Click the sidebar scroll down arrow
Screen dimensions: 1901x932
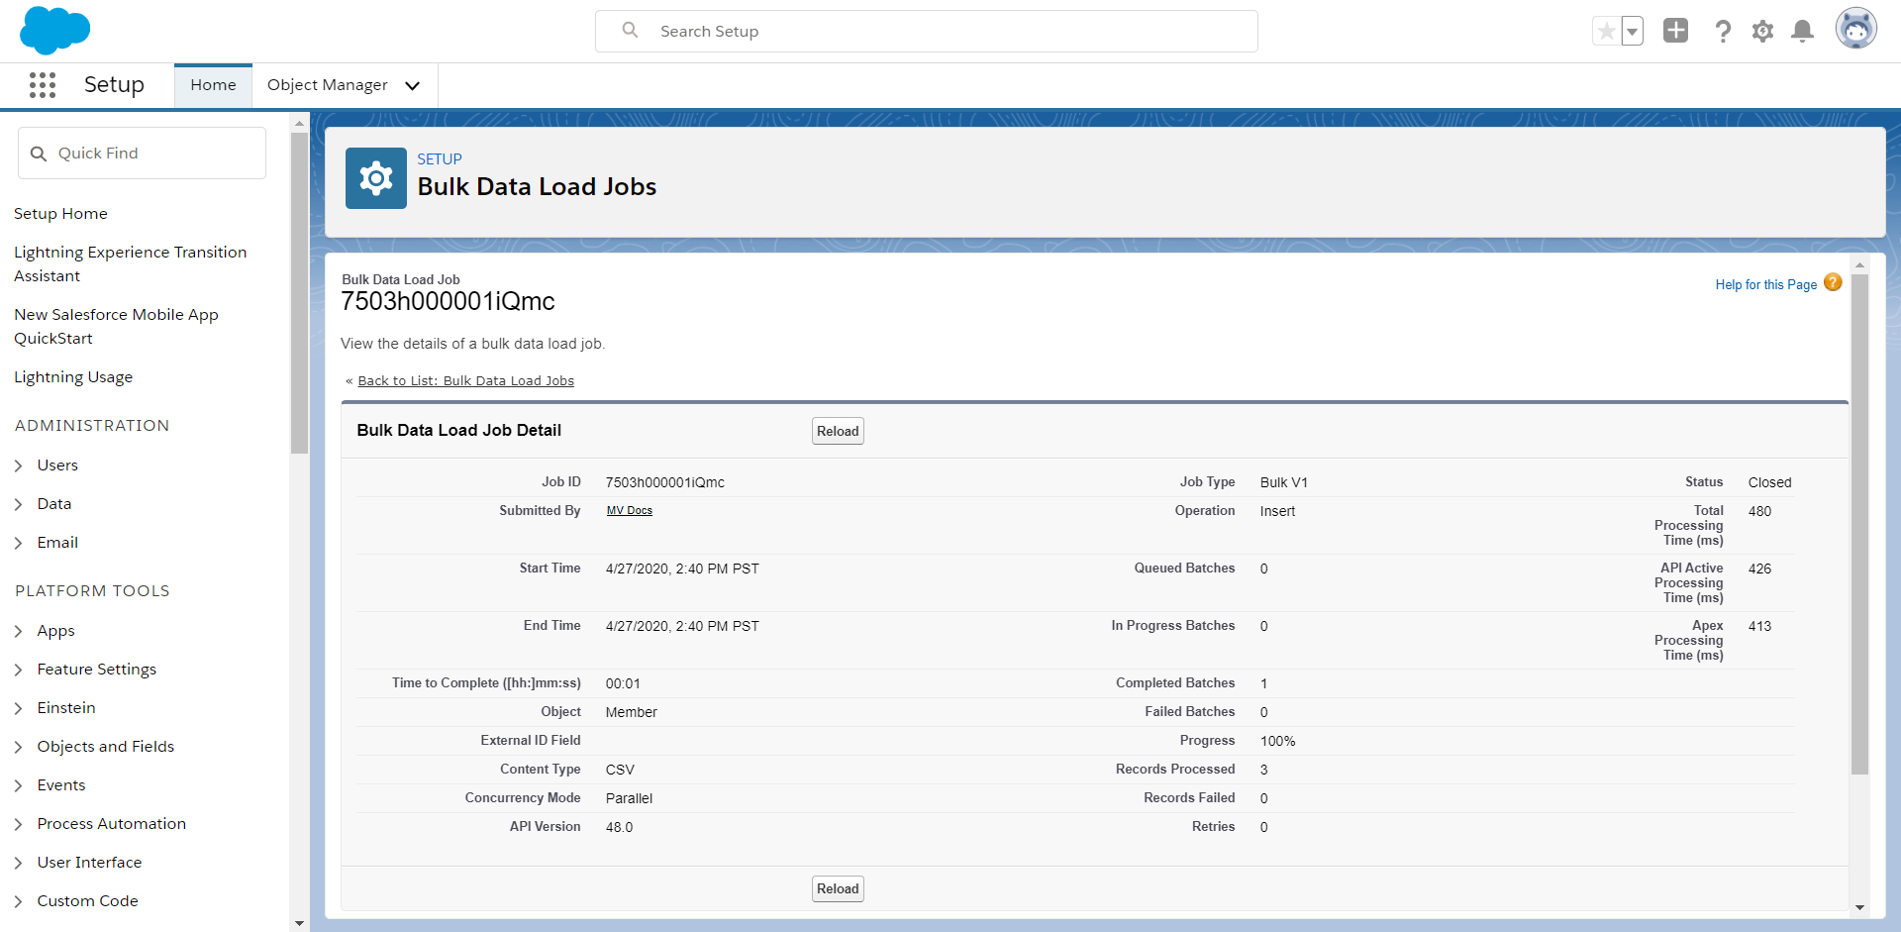(299, 923)
